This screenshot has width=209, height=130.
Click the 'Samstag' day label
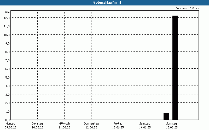coord(145,124)
